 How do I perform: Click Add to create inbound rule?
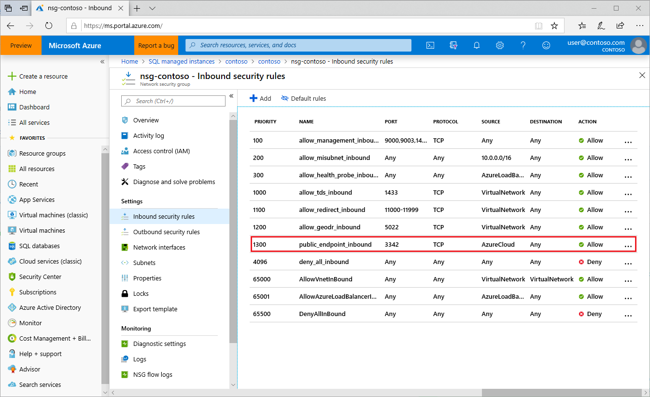pos(260,98)
